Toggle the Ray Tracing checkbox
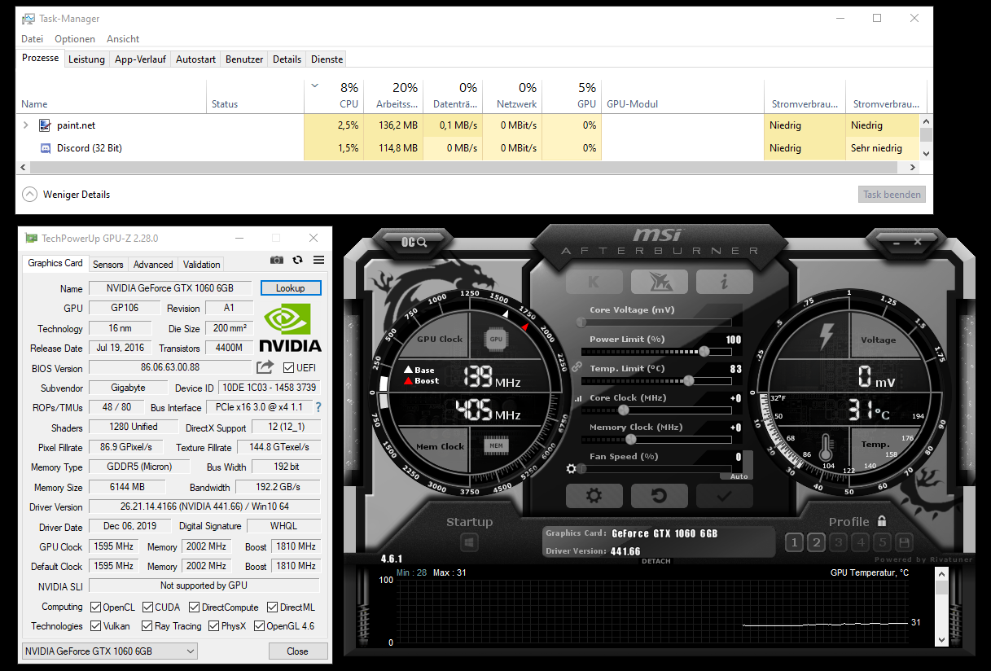This screenshot has height=671, width=991. coord(147,626)
